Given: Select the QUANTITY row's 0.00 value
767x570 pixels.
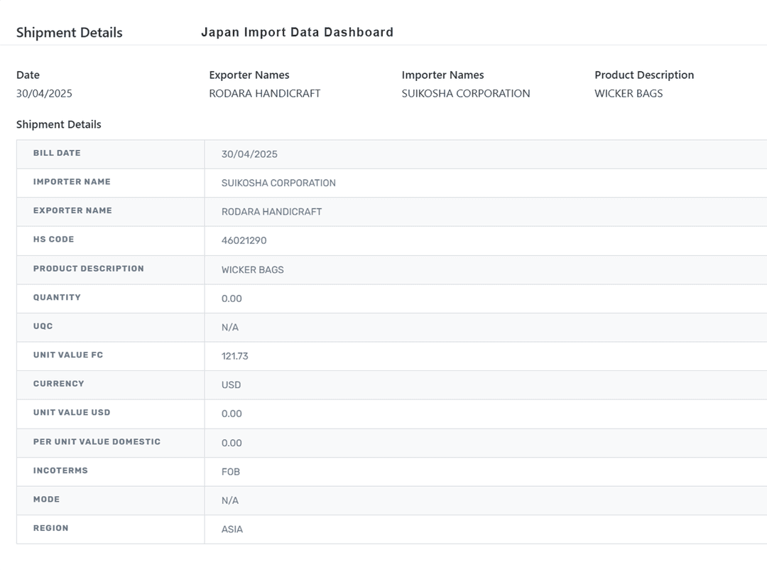Looking at the screenshot, I should click(232, 299).
